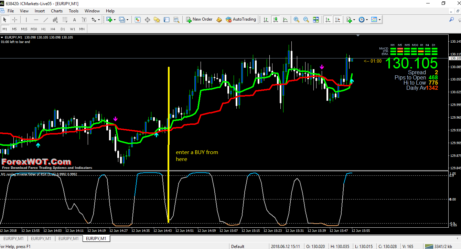Expand the profiles dropdown arrow

tap(127, 20)
